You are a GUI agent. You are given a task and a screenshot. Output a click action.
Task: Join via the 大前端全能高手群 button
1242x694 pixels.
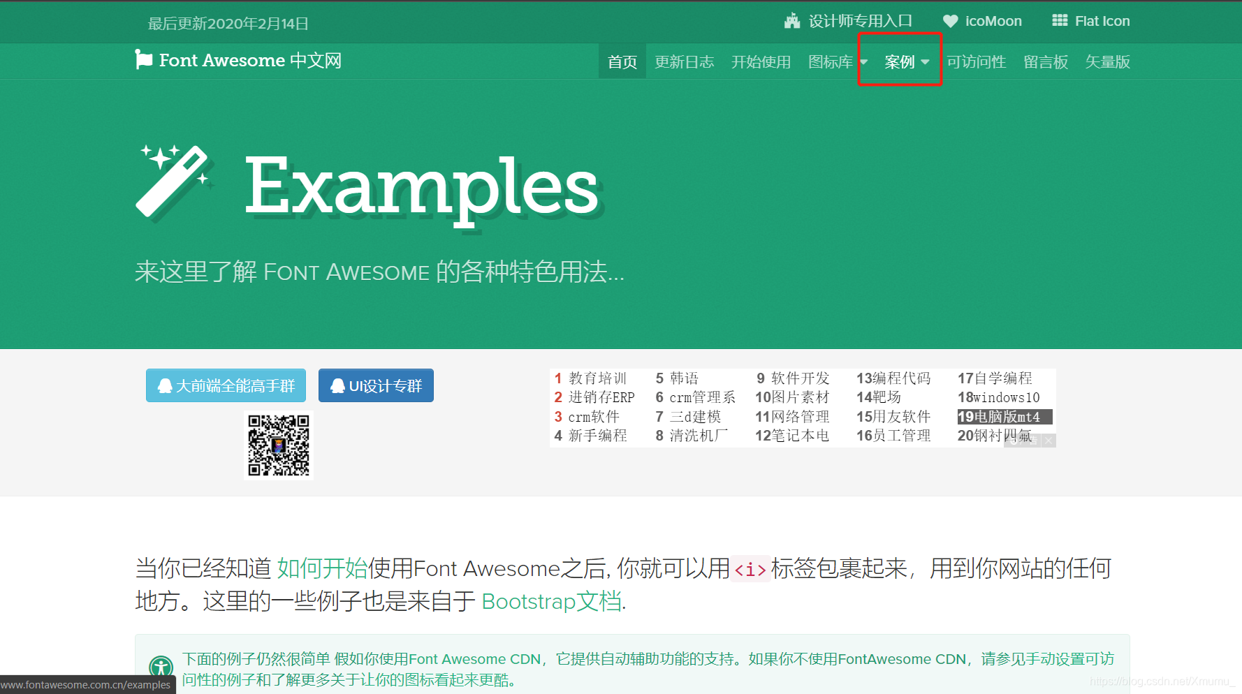[x=226, y=385]
